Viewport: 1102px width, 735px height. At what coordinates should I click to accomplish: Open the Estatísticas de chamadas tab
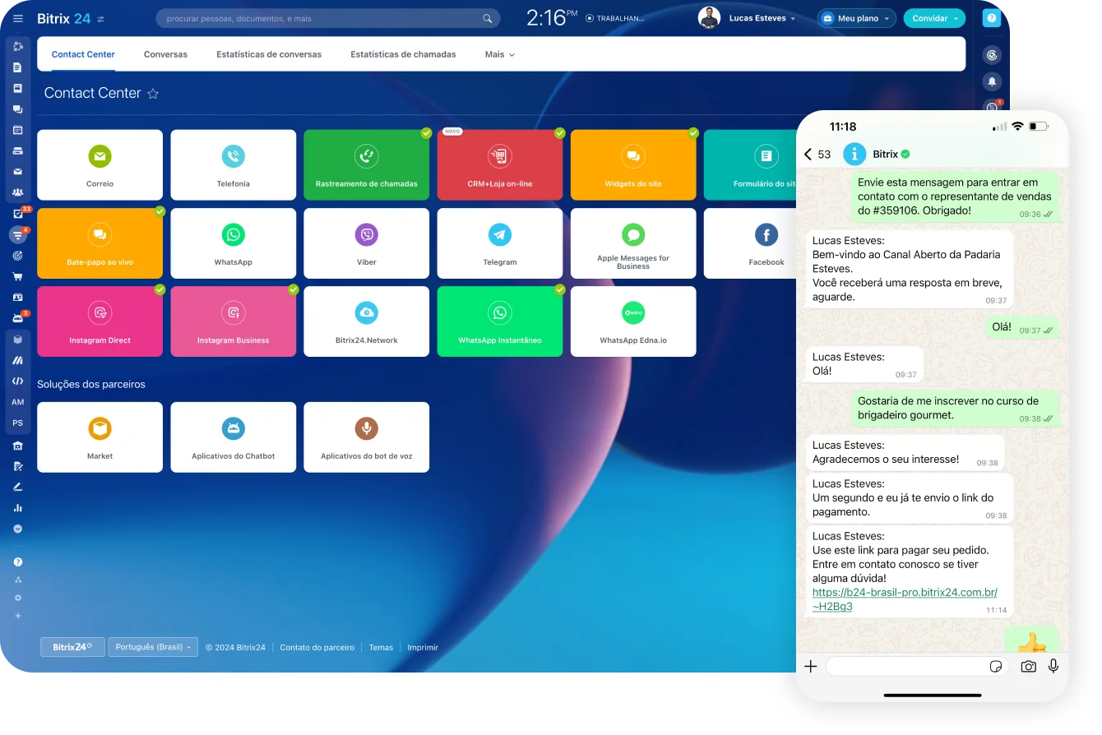pyautogui.click(x=403, y=54)
